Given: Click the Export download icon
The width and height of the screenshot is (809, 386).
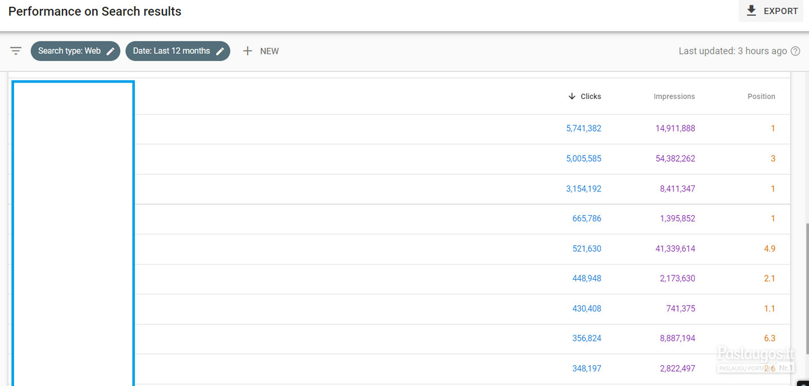Looking at the screenshot, I should click(751, 11).
